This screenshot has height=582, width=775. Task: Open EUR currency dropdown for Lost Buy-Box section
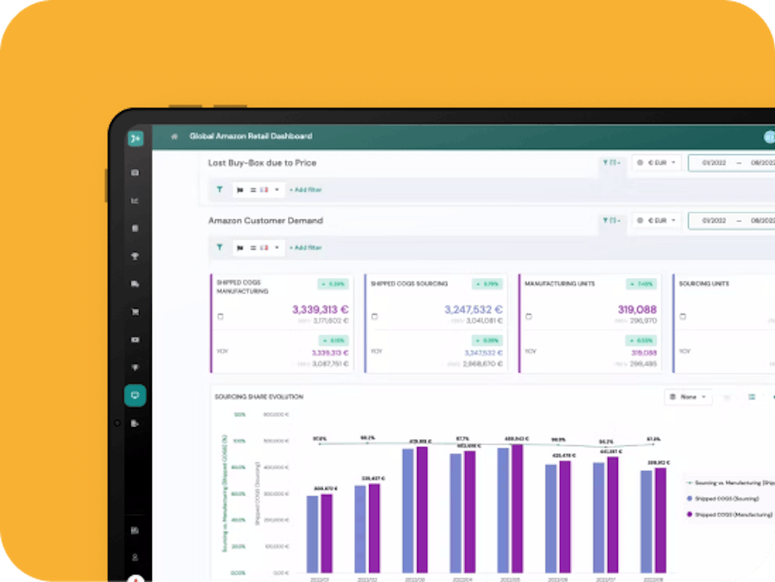tap(656, 162)
